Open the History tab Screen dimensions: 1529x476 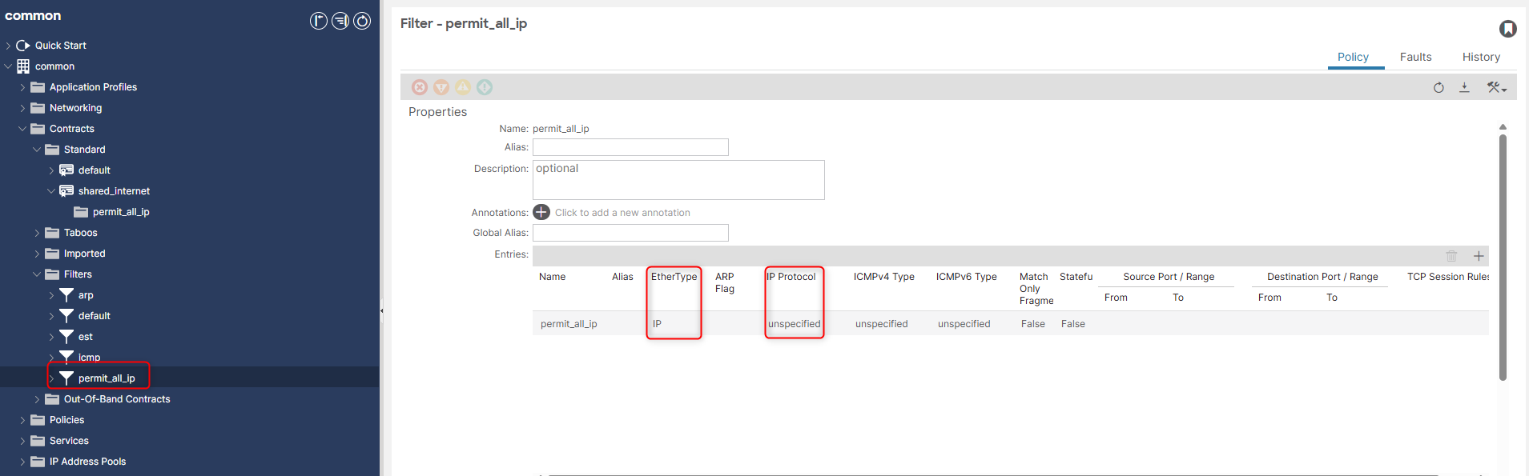(1481, 57)
